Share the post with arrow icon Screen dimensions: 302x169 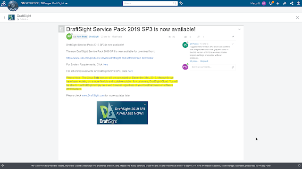point(233,37)
